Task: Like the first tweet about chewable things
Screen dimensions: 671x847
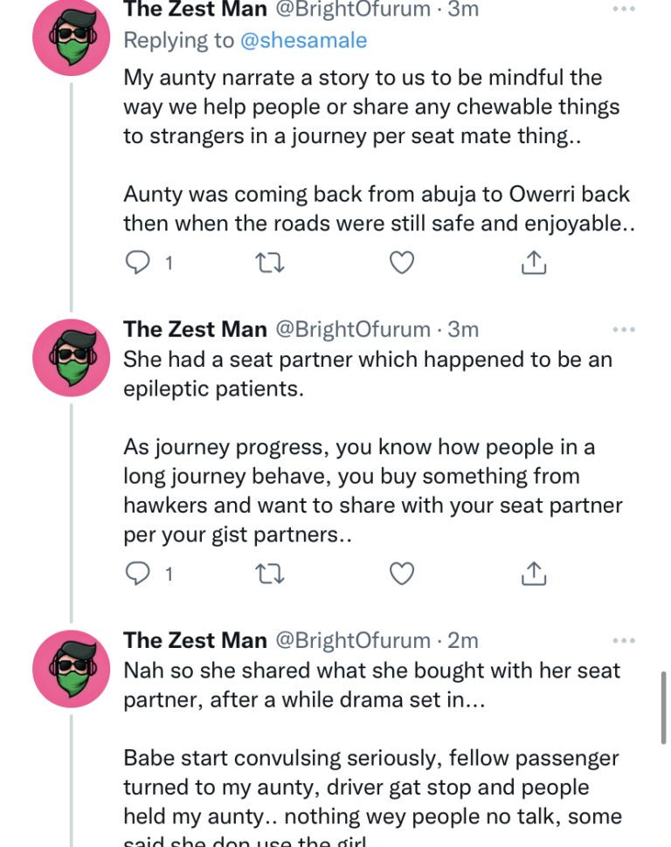Action: [x=401, y=262]
